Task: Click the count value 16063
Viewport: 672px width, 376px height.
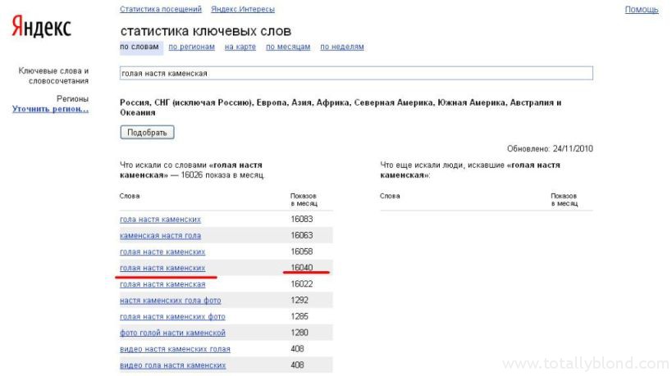Action: pyautogui.click(x=302, y=235)
